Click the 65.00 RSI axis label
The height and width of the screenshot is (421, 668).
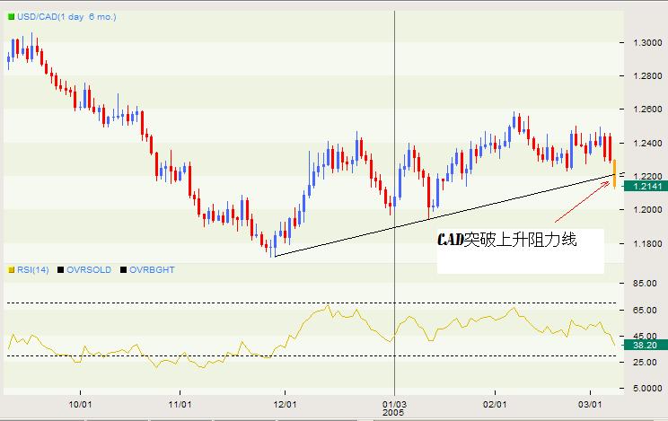[x=645, y=311]
